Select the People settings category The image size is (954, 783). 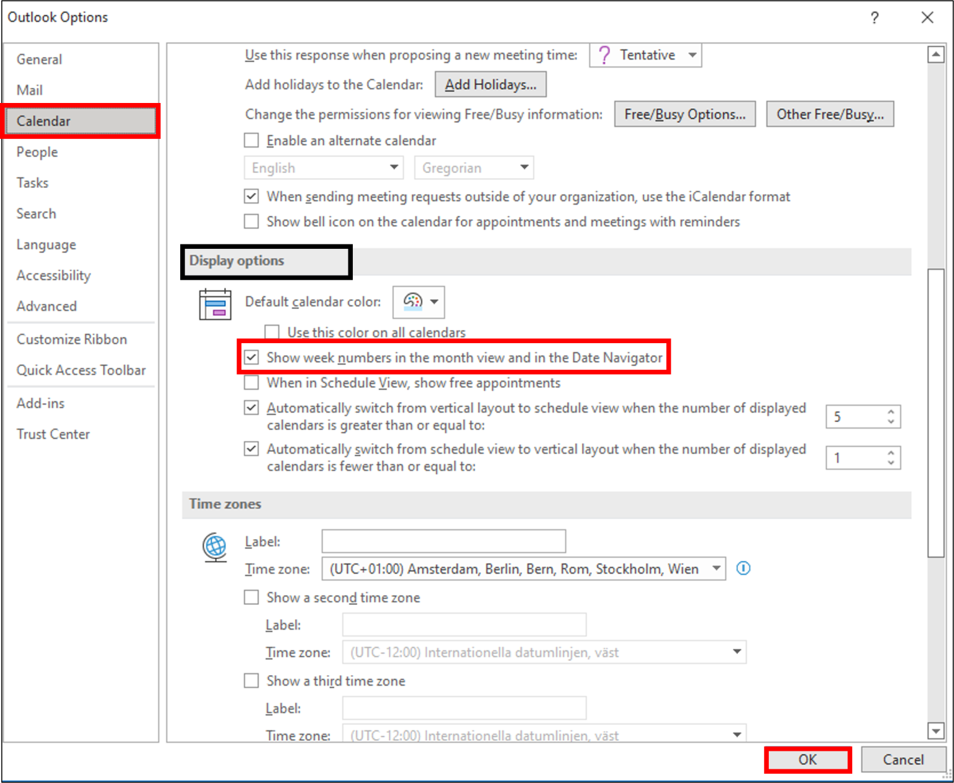coord(36,152)
